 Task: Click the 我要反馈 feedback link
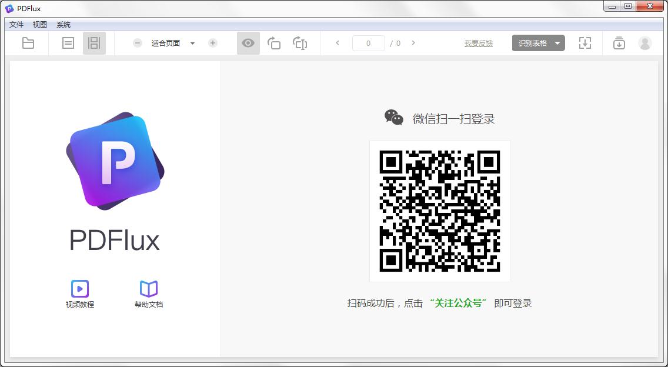(x=478, y=43)
